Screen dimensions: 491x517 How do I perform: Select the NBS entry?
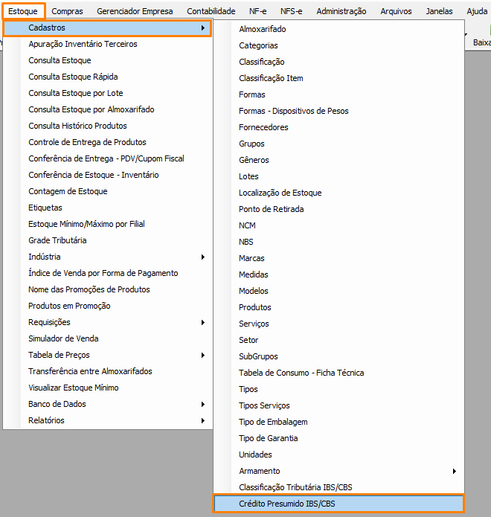338,242
